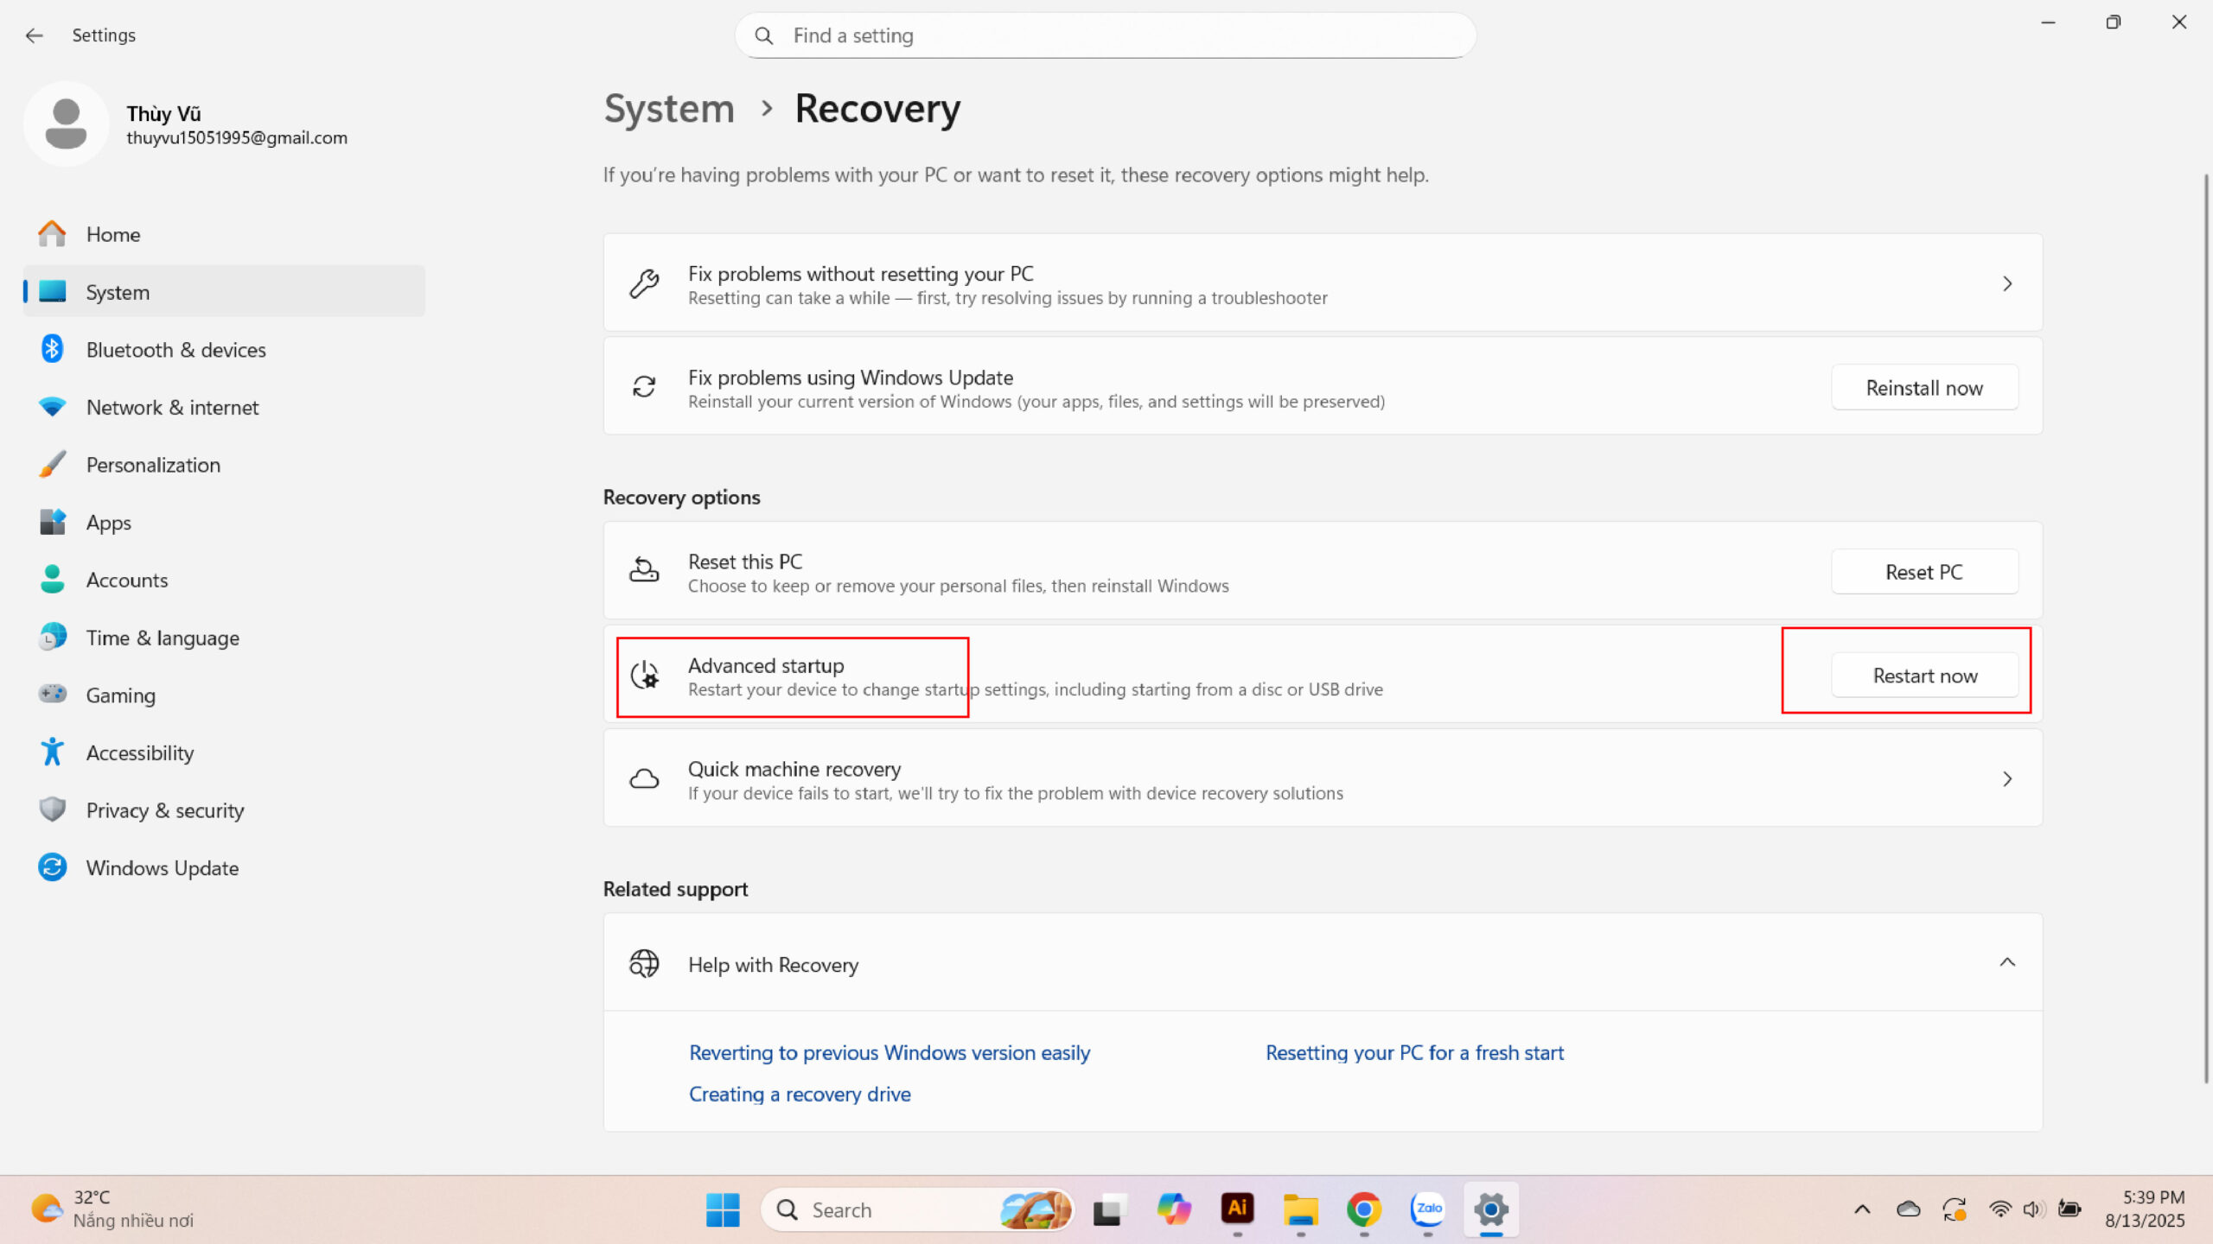Click the Find a setting search box

point(1106,35)
